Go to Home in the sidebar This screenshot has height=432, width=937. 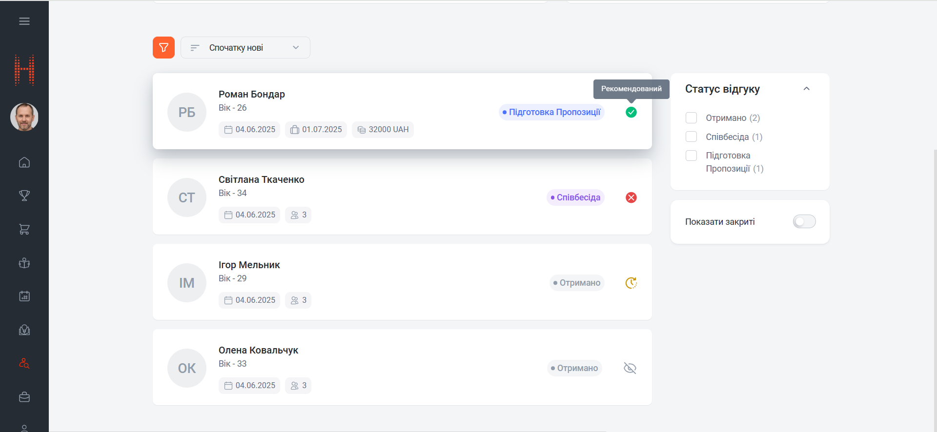tap(24, 162)
